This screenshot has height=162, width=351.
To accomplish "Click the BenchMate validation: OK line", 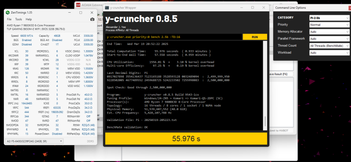I will [127, 127].
